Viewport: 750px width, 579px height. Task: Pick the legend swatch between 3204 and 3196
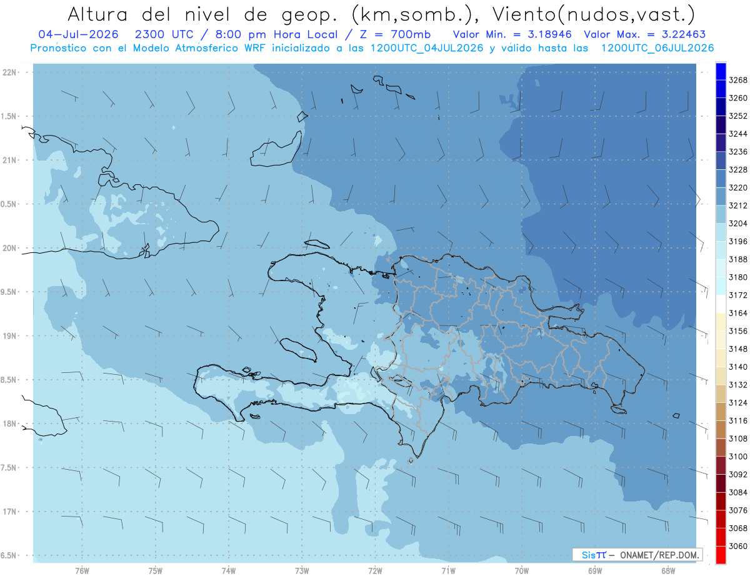coord(721,232)
